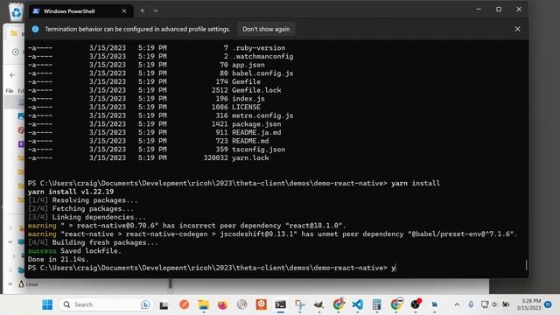
Task: Click the 'metro.config.js' file name
Action: click(262, 115)
